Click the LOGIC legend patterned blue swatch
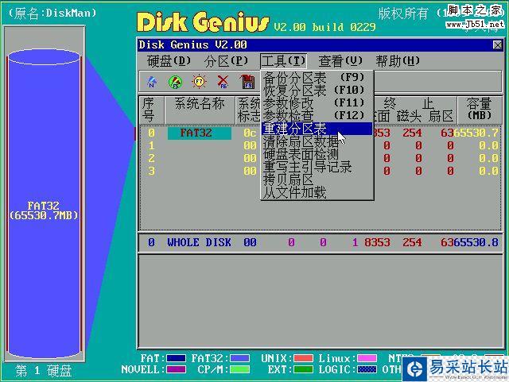The height and width of the screenshot is (382, 509). point(367,369)
